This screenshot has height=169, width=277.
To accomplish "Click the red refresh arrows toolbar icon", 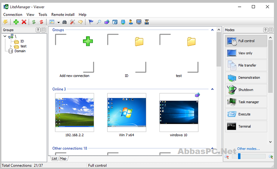I will coord(41,22).
